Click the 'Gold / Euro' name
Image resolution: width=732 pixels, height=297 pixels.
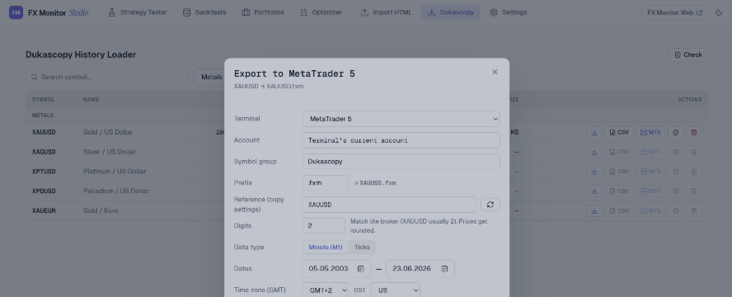pos(101,210)
